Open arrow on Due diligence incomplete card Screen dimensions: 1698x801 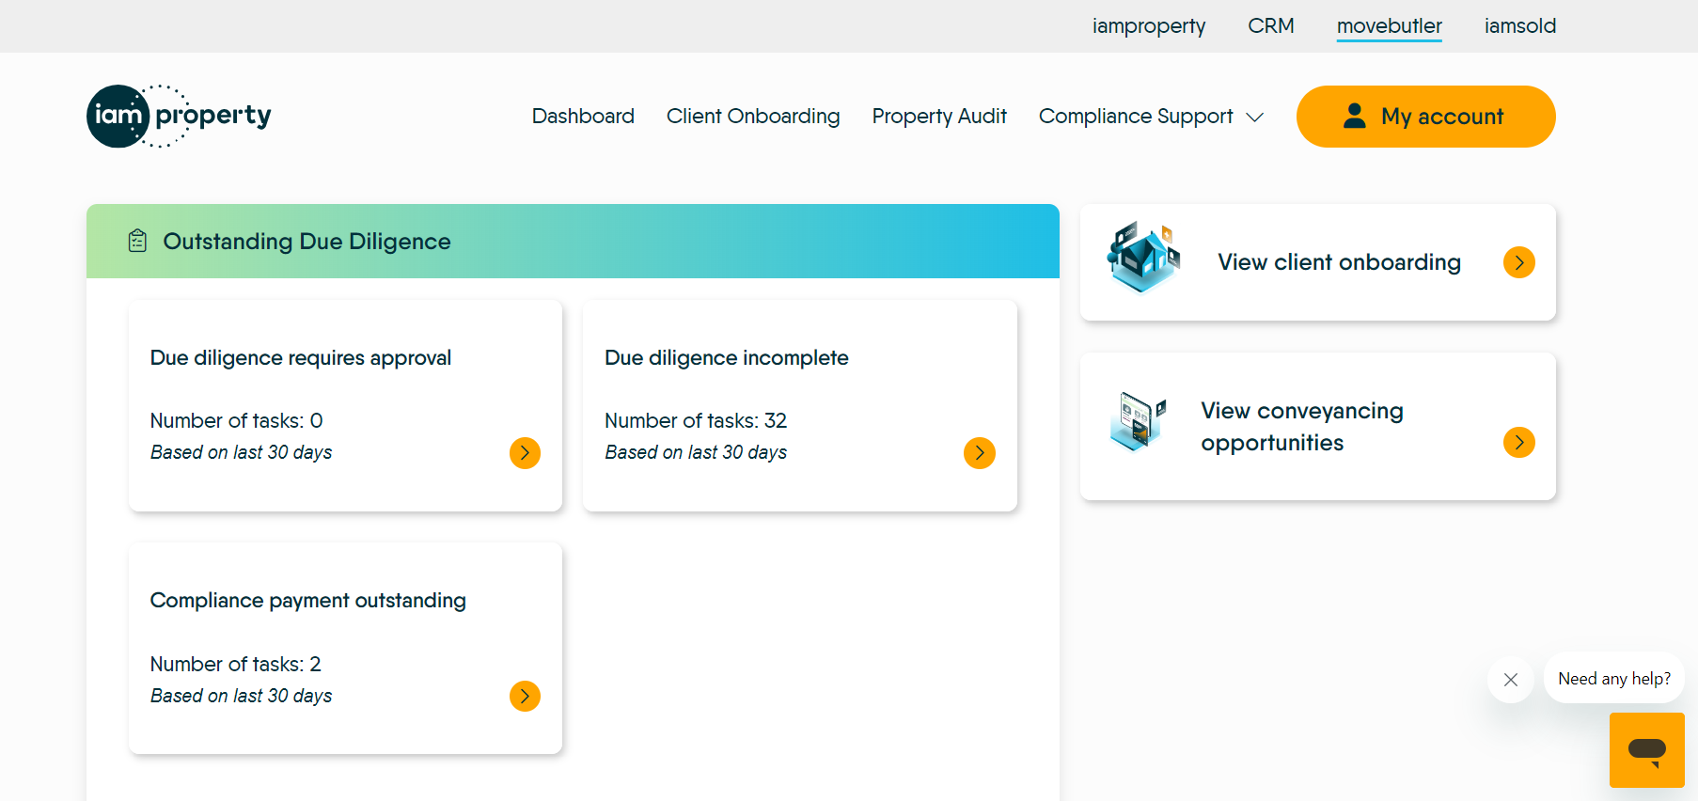pos(979,453)
